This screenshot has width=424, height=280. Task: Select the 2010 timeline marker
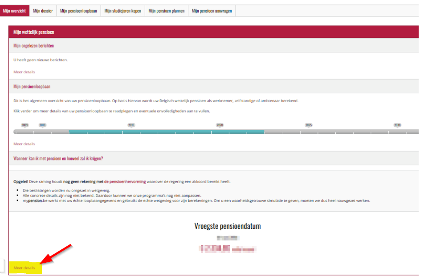coord(42,125)
